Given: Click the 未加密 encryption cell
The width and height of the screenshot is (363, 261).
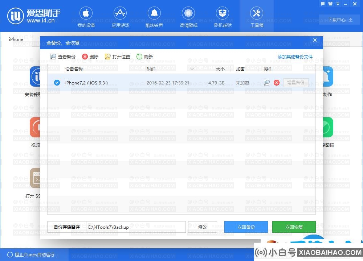Looking at the screenshot, I should (242, 83).
